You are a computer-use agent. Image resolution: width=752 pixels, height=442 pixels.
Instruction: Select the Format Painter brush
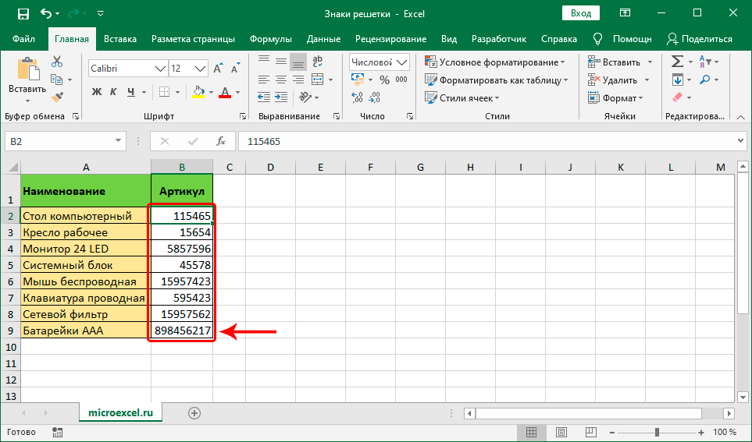pos(57,97)
